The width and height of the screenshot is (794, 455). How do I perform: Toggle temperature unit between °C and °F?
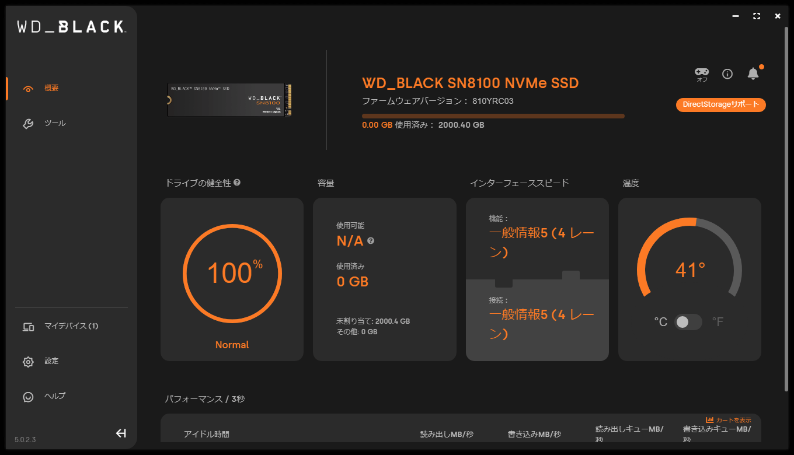[x=688, y=322]
